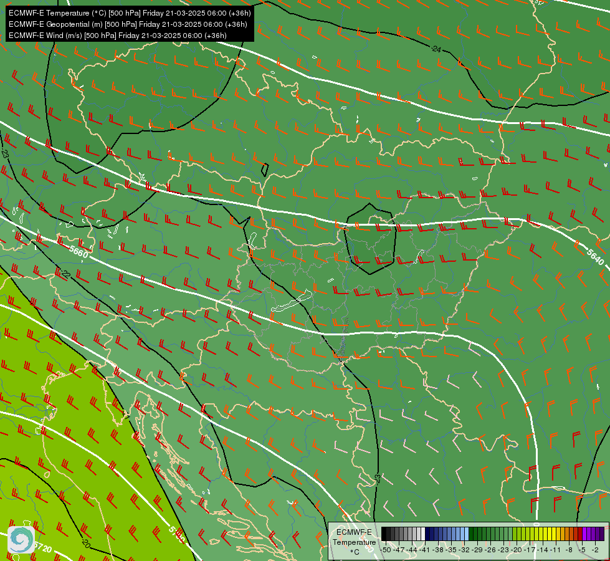The height and width of the screenshot is (561, 610).
Task: Pick the white swatch in the temperature legend
Action: coord(423,534)
